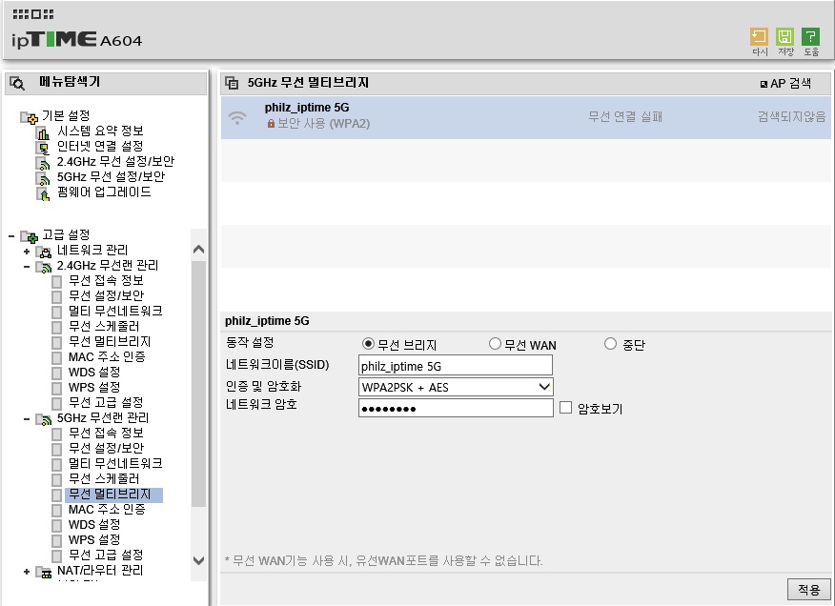Open 인터넷 연결 설정 icon
Viewport: 835px width, 606px height.
43,148
